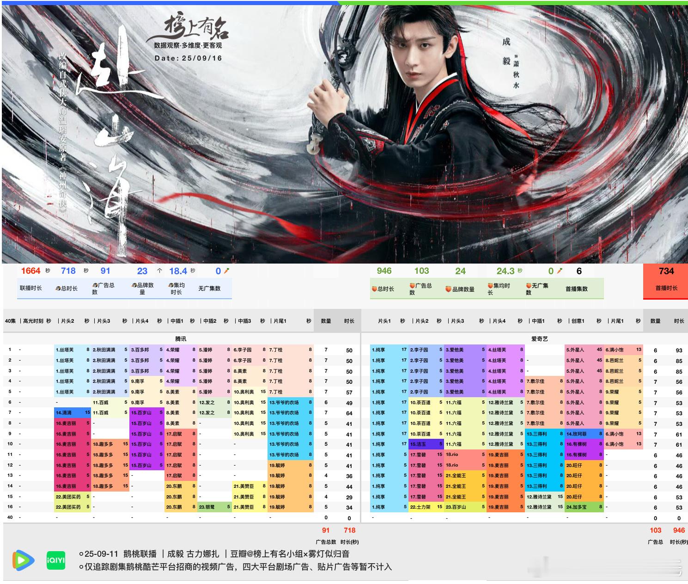This screenshot has width=688, height=584.
Task: Click the penguin icon beside blue 集均时长 label
Action: point(170,285)
